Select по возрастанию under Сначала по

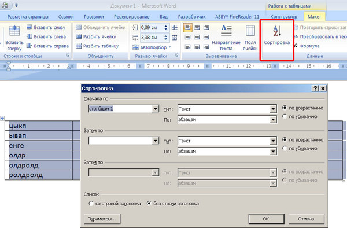[x=303, y=108]
